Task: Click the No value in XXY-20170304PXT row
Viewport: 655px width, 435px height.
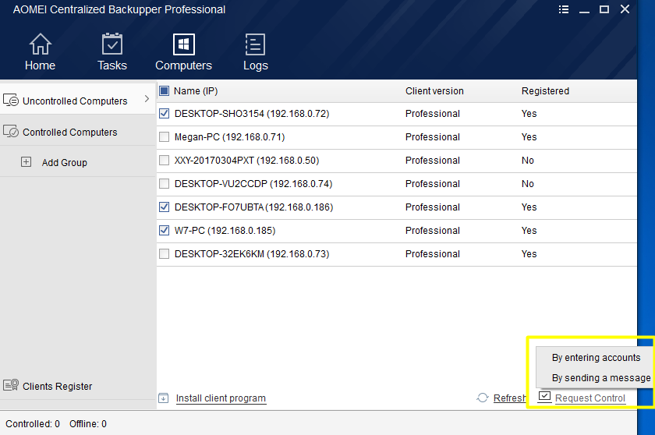Action: coord(528,161)
